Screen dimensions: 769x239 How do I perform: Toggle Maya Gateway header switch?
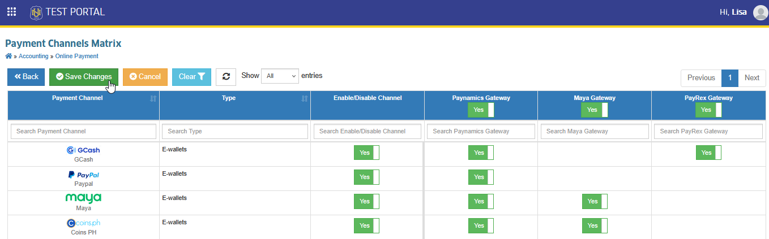595,110
